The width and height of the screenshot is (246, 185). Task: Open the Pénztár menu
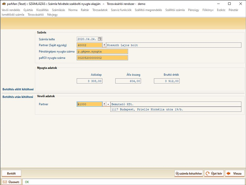click(x=234, y=10)
